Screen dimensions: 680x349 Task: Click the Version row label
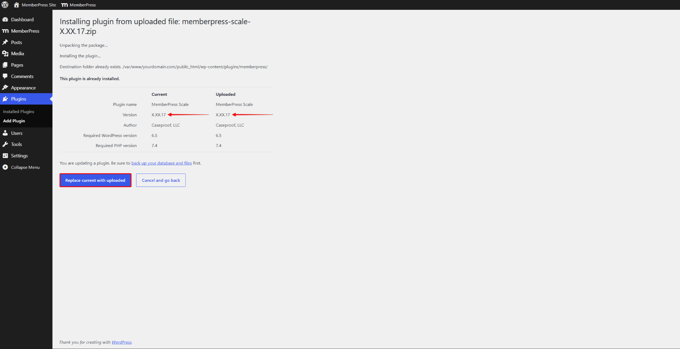click(130, 115)
